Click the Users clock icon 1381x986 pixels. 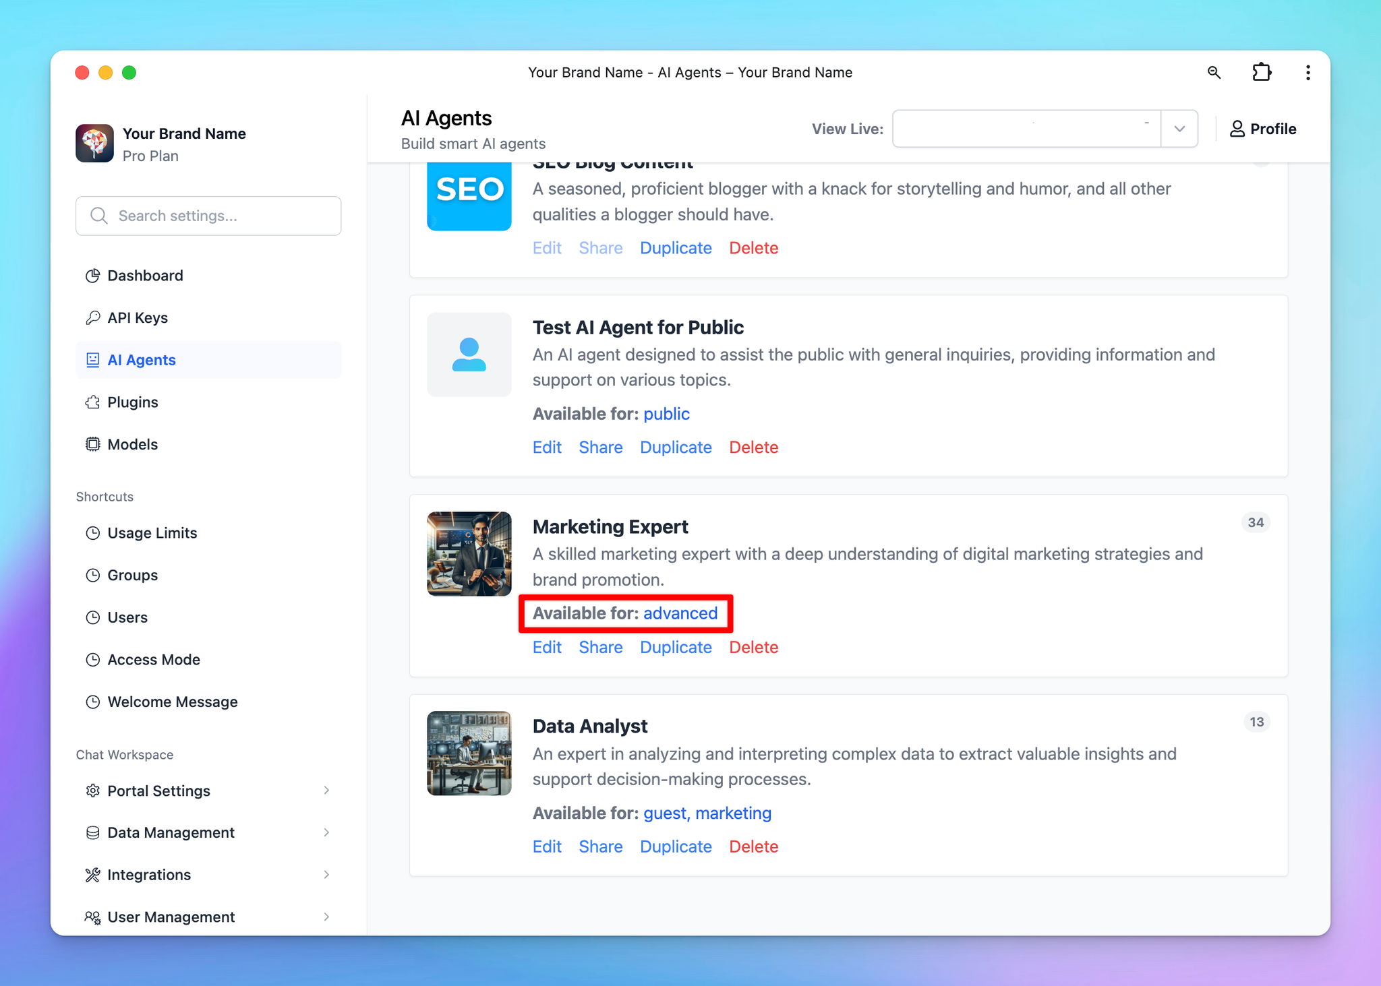93,617
